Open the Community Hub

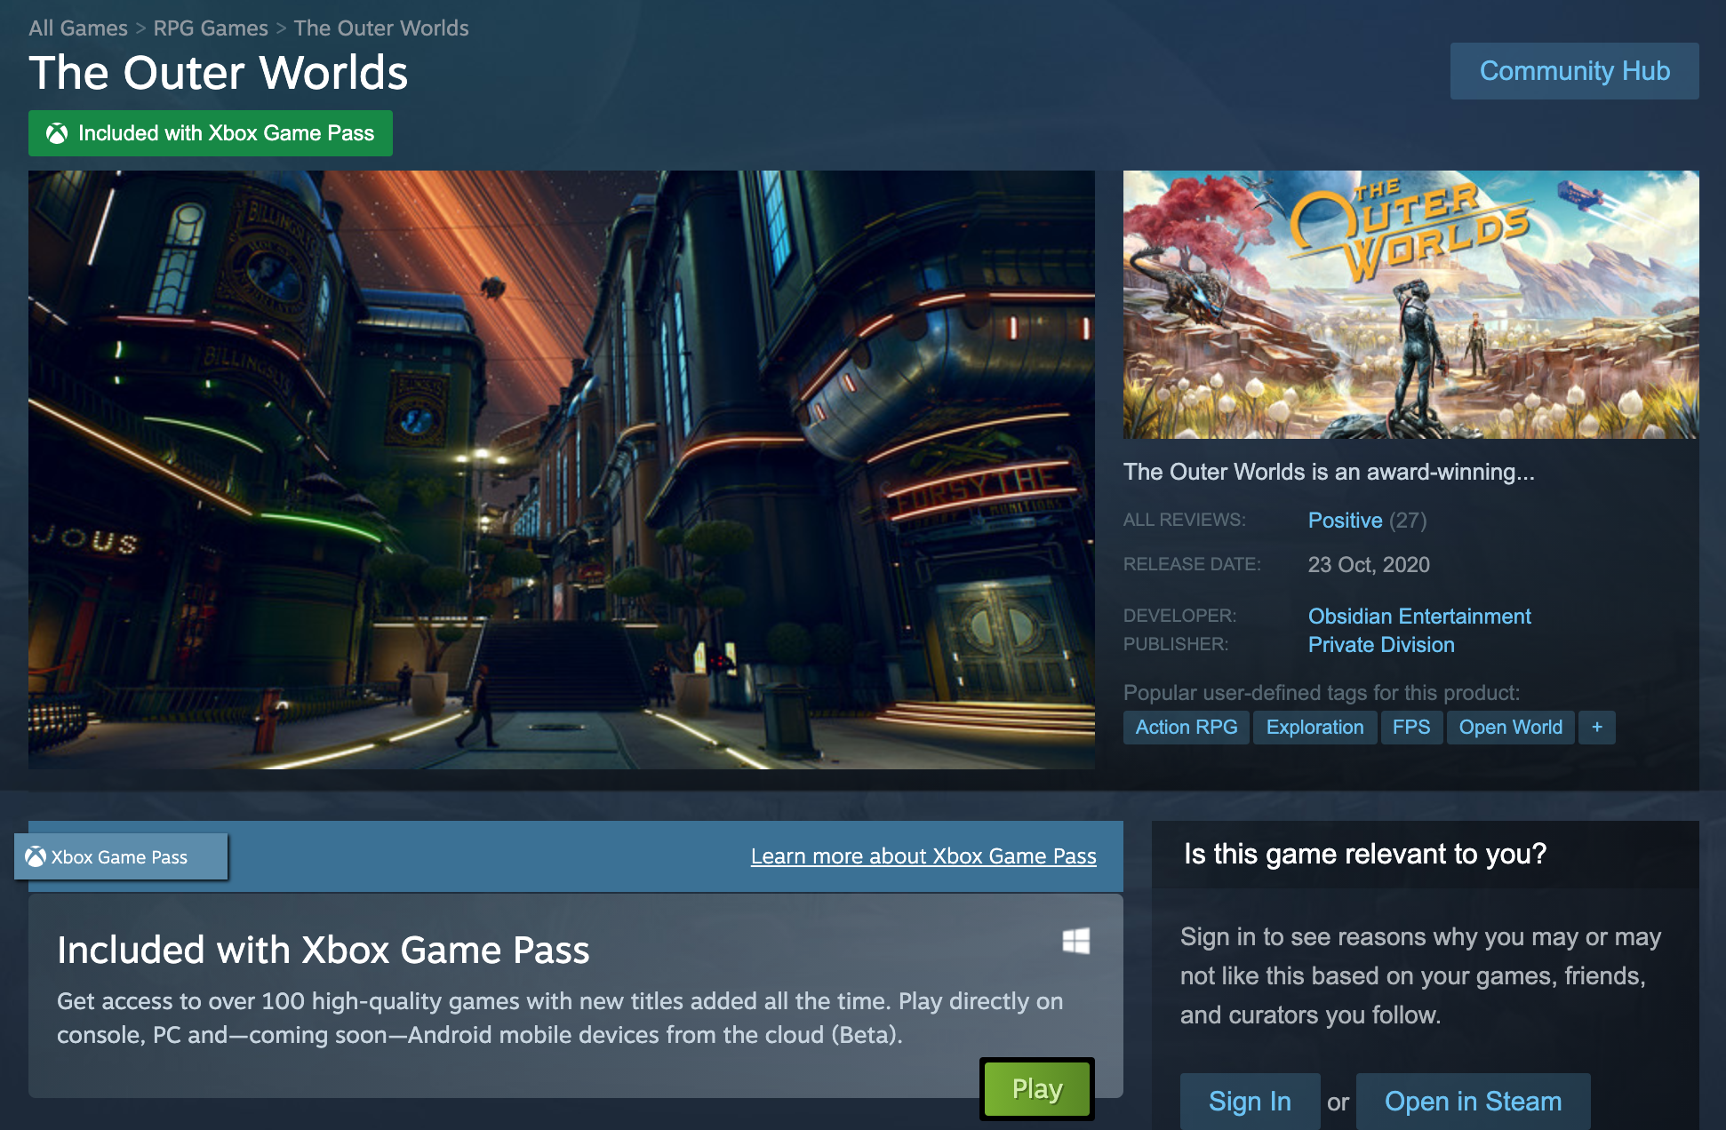1574,71
